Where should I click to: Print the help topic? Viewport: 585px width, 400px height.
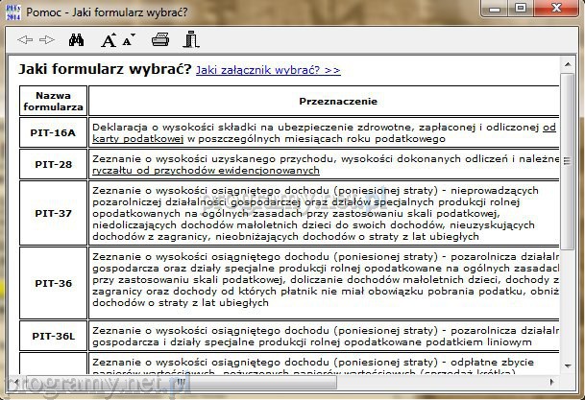click(x=161, y=40)
